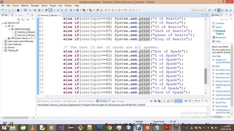Click the Last Edit Location arrow icon
Viewport: 234px width, 131px height.
126,10
